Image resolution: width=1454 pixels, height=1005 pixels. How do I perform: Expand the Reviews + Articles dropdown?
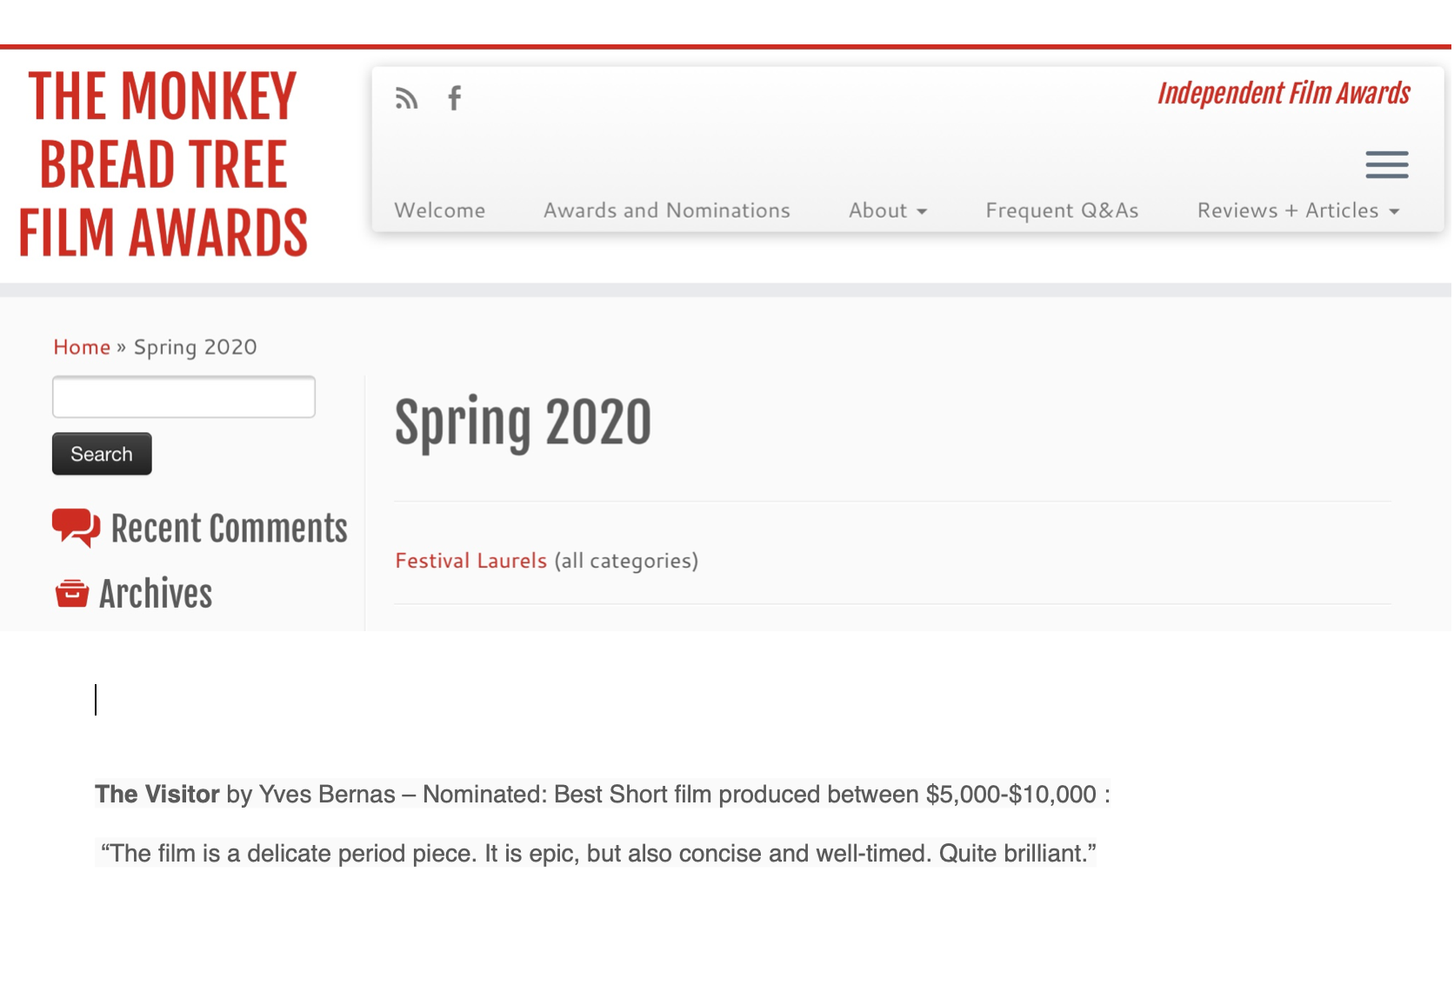(1297, 210)
